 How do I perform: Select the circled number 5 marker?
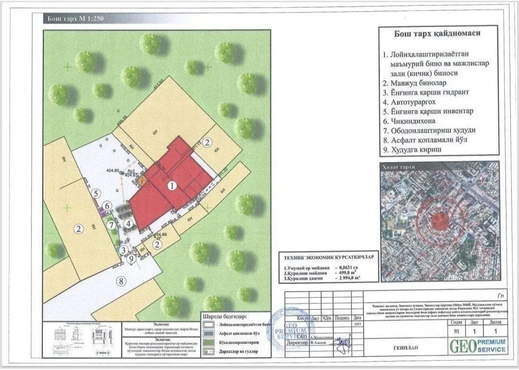tap(96, 194)
